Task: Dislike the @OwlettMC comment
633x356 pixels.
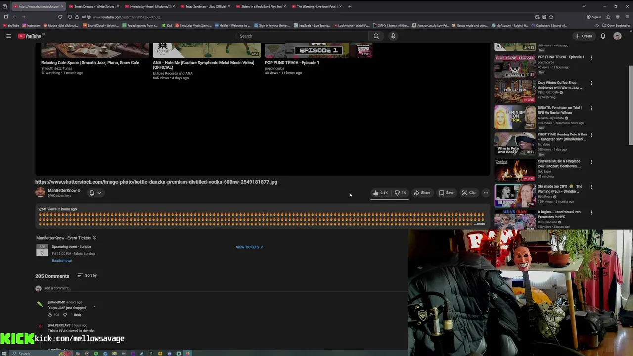Action: [65, 315]
